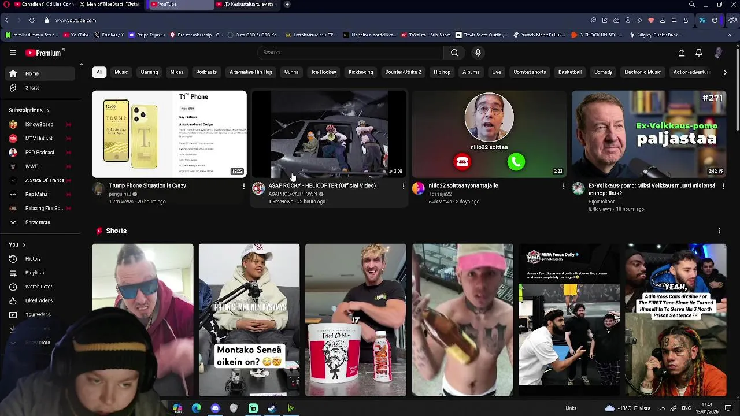Open the notifications bell
Viewport: 740px width, 416px height.
(699, 53)
